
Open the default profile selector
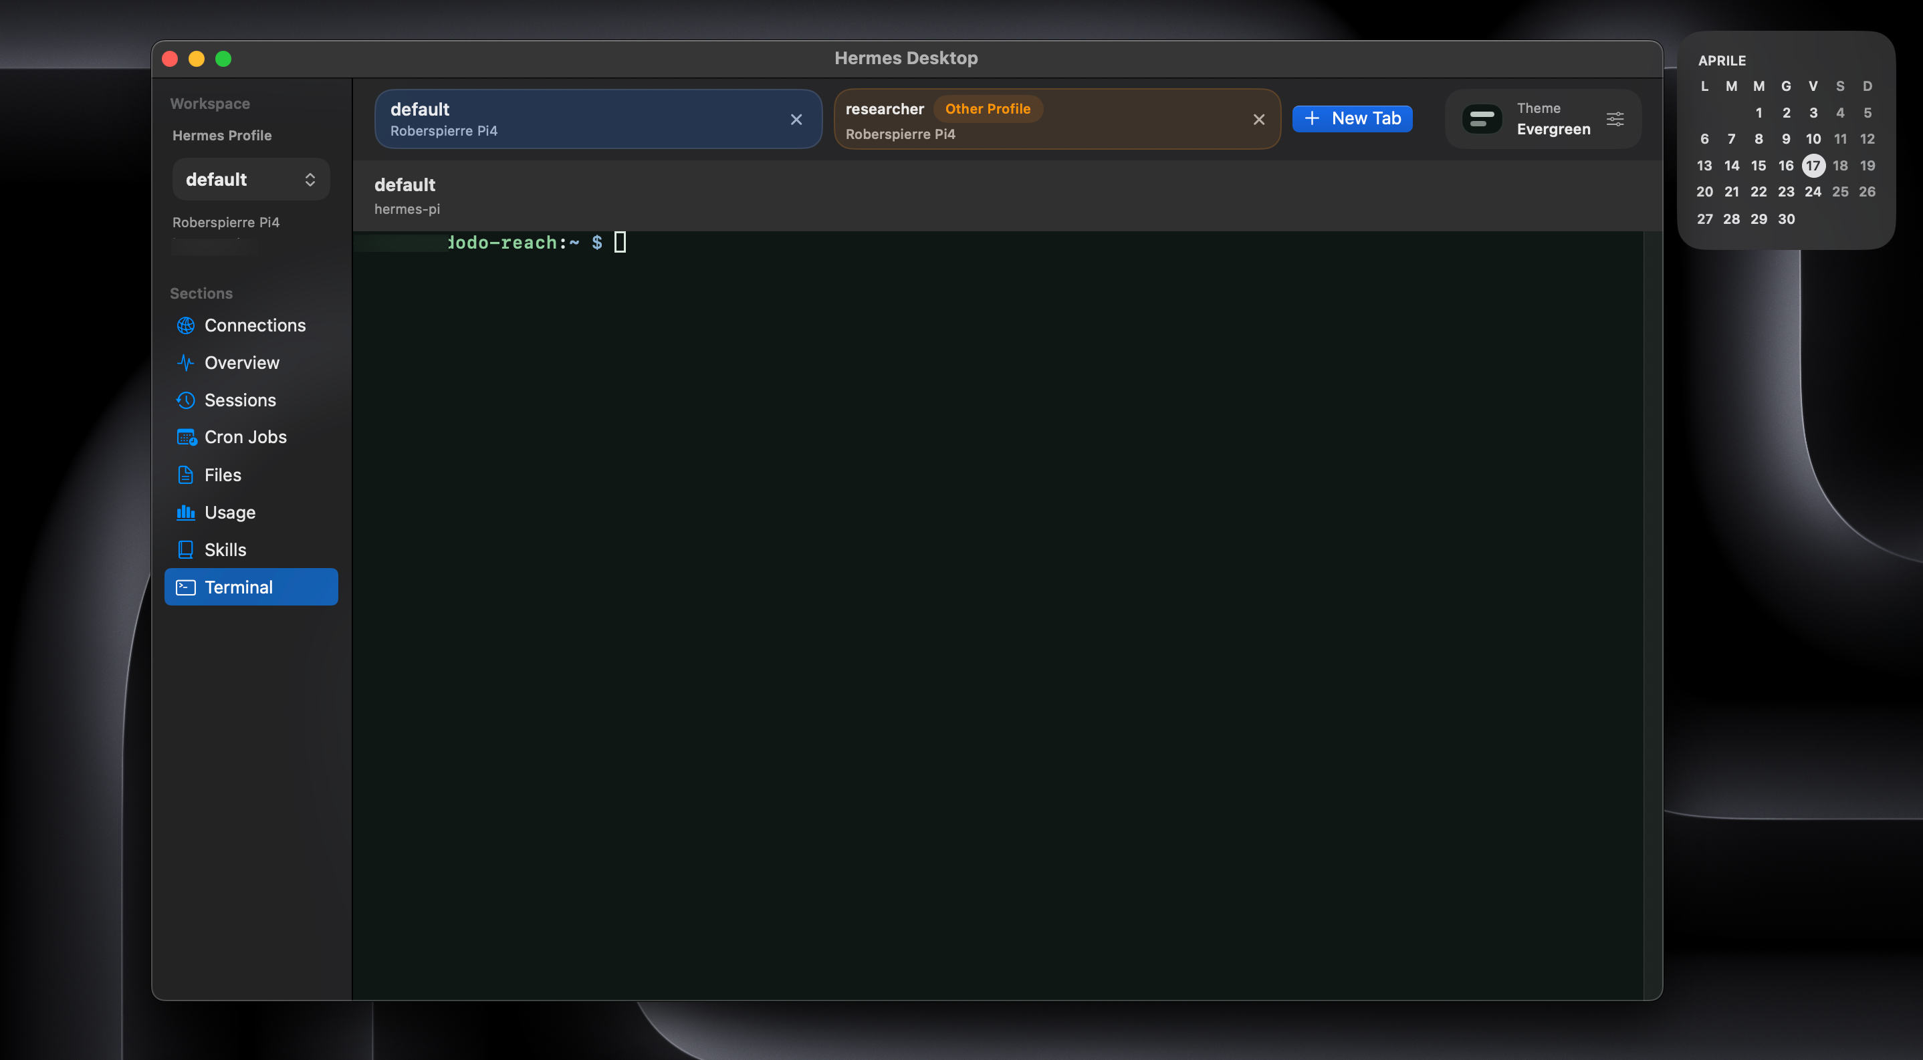[251, 179]
